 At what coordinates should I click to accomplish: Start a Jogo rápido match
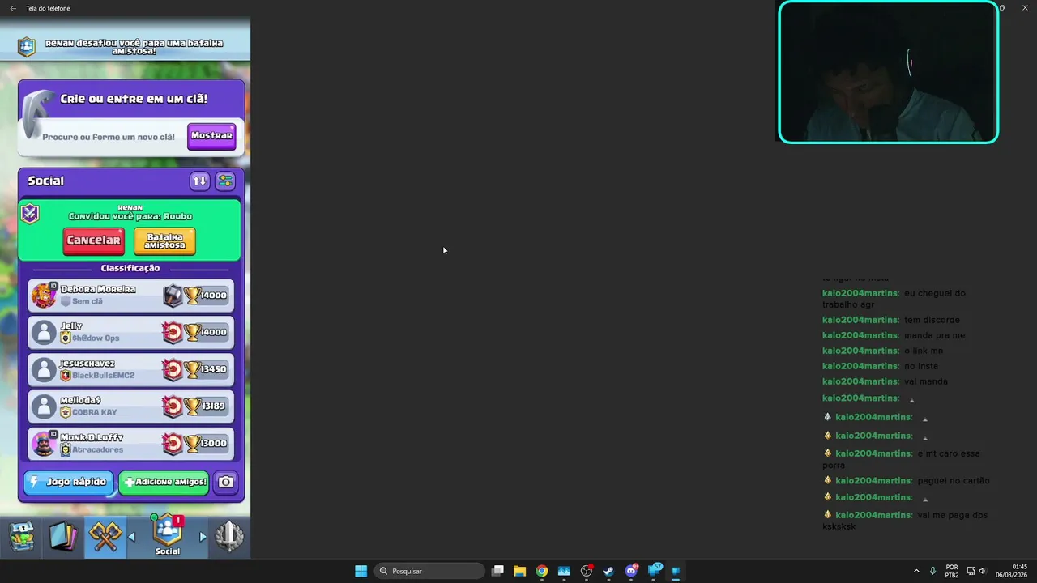tap(70, 482)
